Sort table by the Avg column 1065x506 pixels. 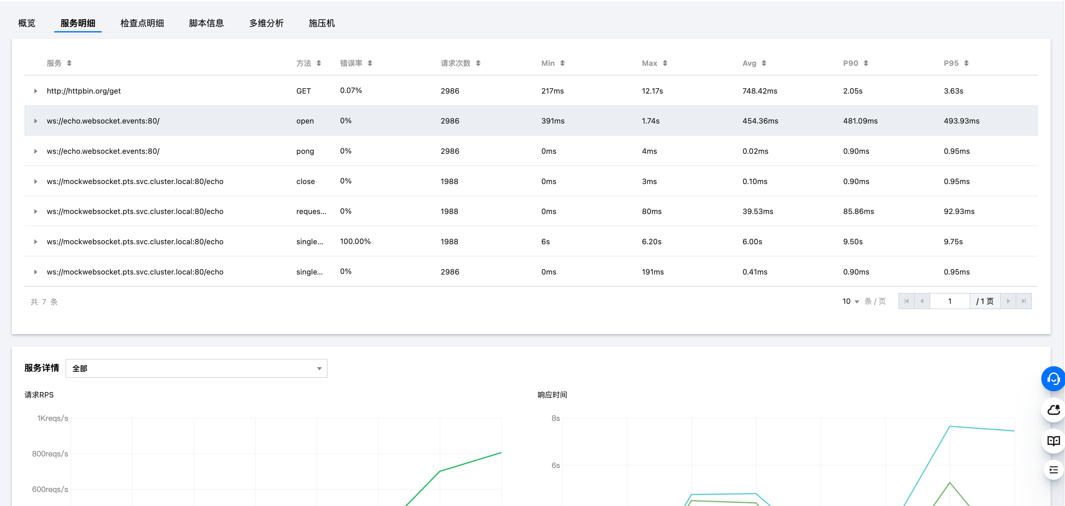point(764,63)
